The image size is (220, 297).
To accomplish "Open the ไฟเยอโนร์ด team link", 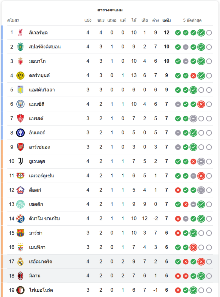I will point(41,290).
